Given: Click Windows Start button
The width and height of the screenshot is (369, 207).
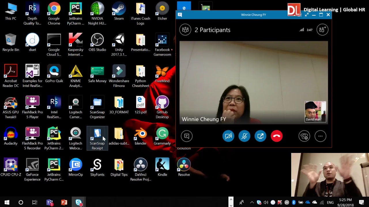Looking at the screenshot, I should pyautogui.click(x=7, y=202).
